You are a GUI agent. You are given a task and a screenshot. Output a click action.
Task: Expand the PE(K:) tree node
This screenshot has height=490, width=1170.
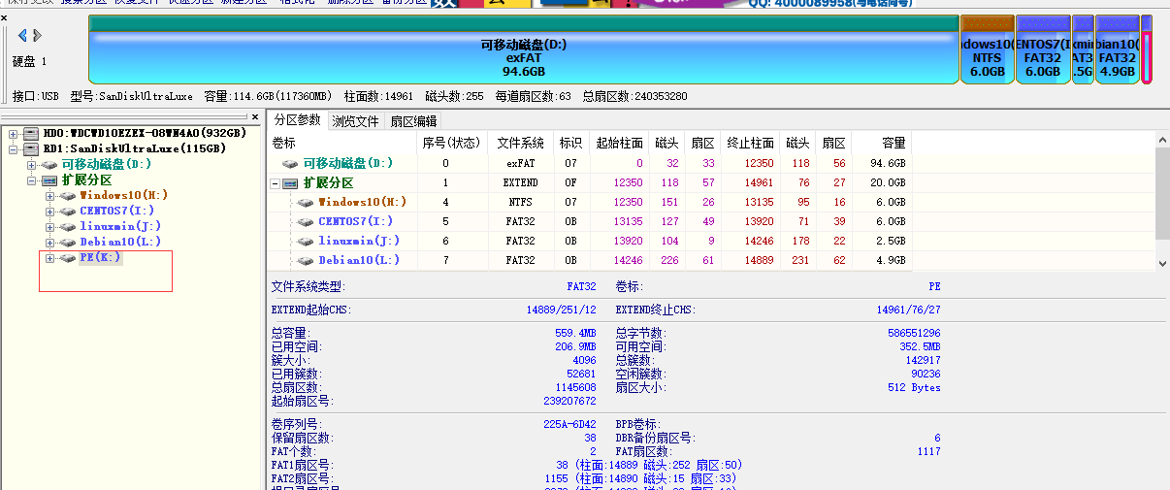50,258
